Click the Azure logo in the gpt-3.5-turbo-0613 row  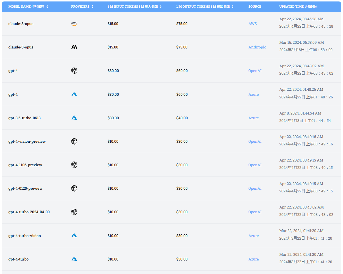74,118
